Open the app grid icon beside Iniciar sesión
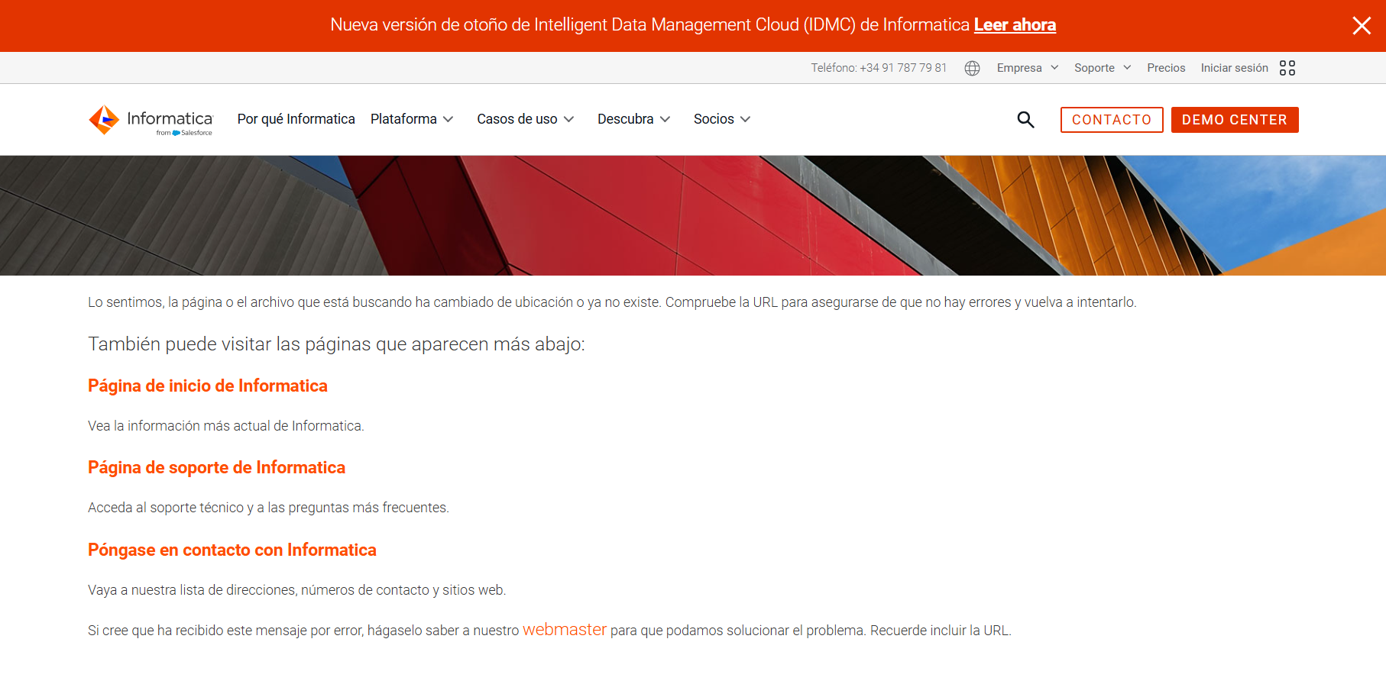The image size is (1386, 697). pyautogui.click(x=1287, y=67)
